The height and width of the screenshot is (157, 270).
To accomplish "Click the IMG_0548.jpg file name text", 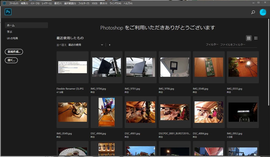I will click(200, 89).
